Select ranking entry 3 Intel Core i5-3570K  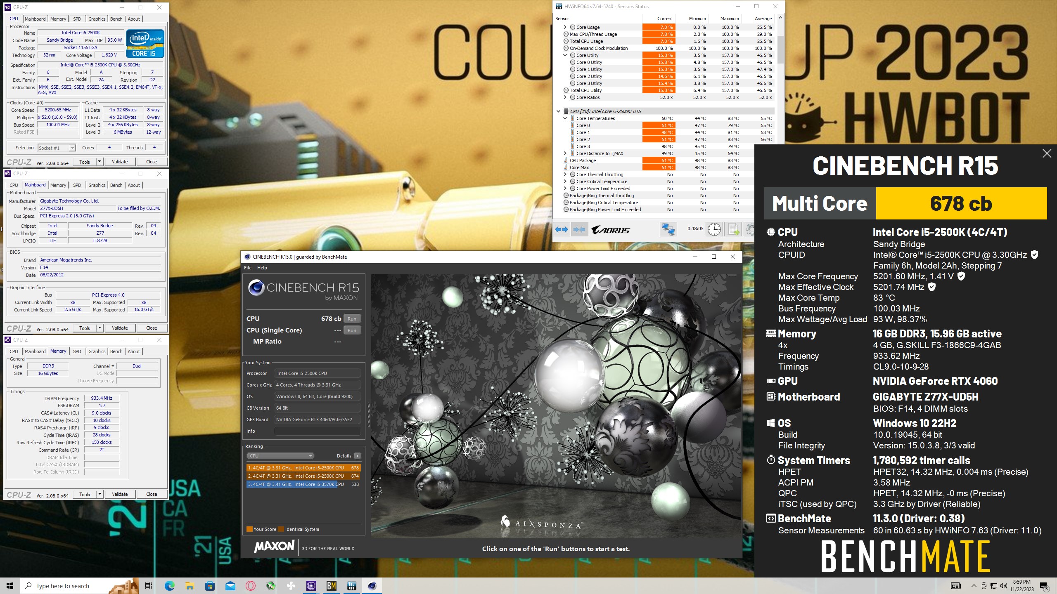click(x=303, y=484)
